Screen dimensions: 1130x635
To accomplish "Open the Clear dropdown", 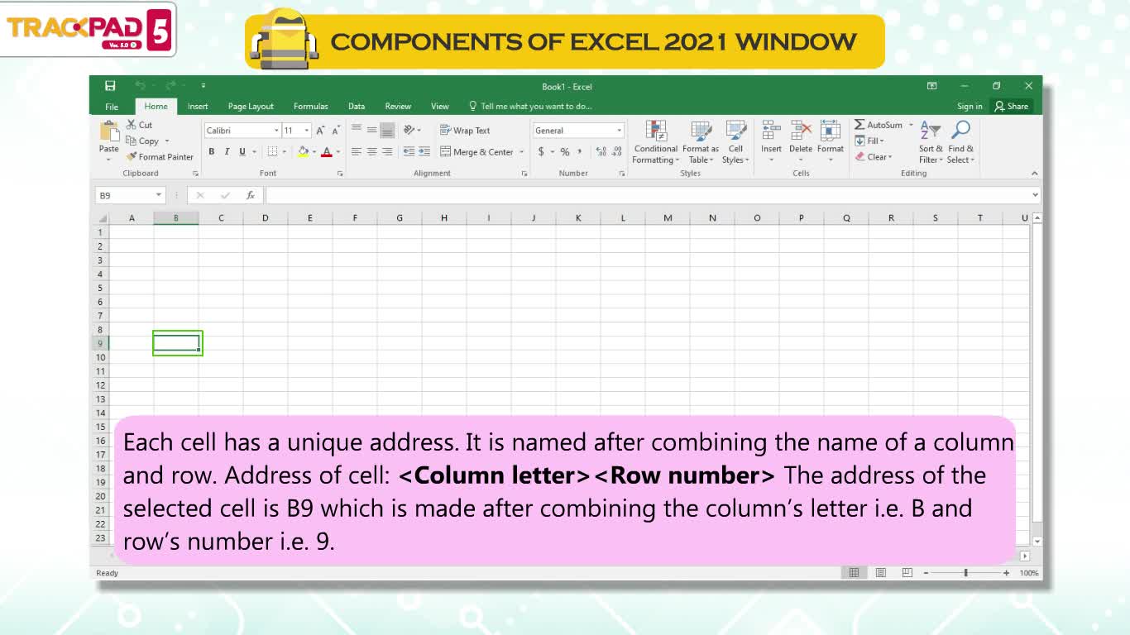I will tap(874, 156).
